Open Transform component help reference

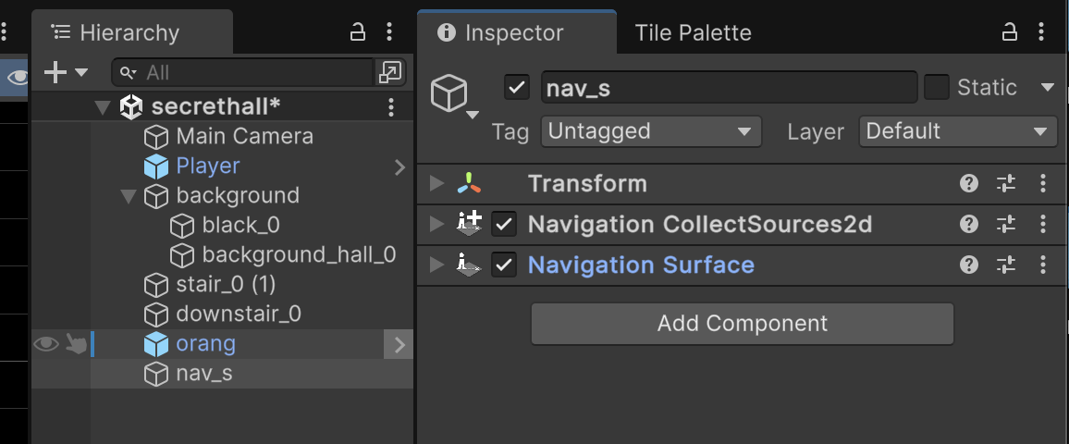(969, 183)
